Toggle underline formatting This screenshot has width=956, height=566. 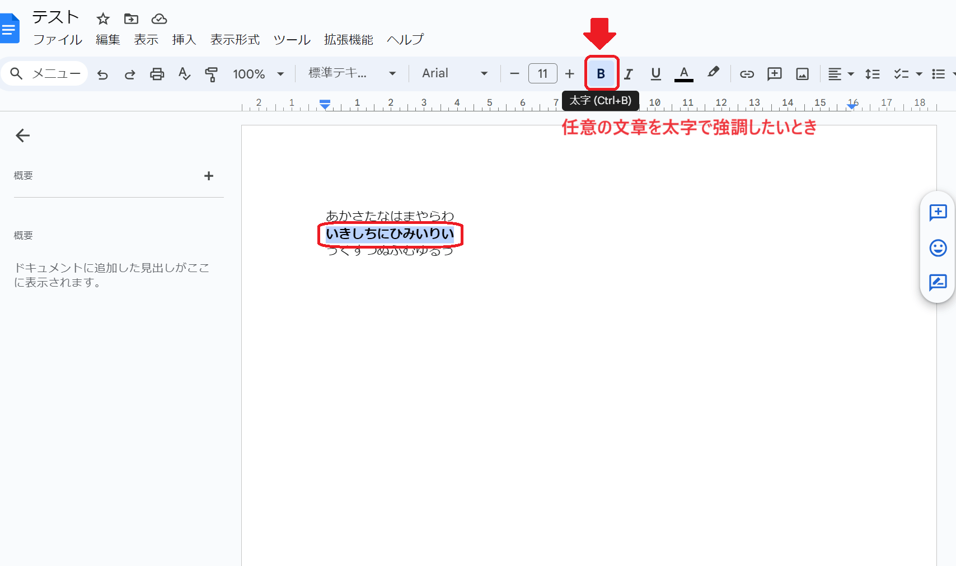coord(656,74)
